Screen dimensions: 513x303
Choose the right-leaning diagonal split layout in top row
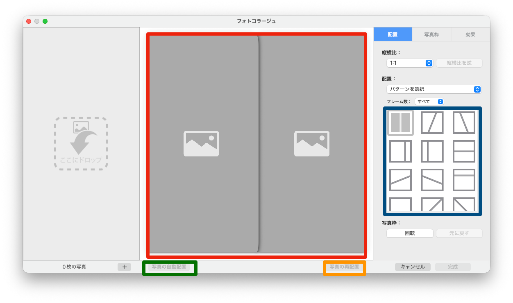click(x=432, y=122)
